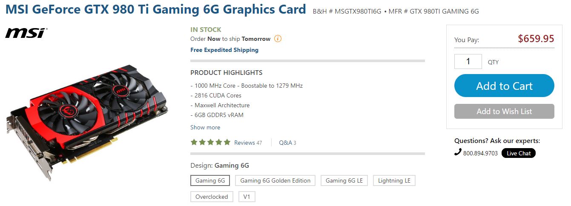Click the shipping info circle icon
The width and height of the screenshot is (571, 206).
click(278, 39)
